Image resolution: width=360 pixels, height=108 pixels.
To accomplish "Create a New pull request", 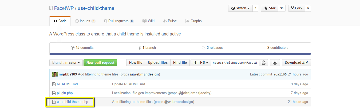I will point(100,63).
